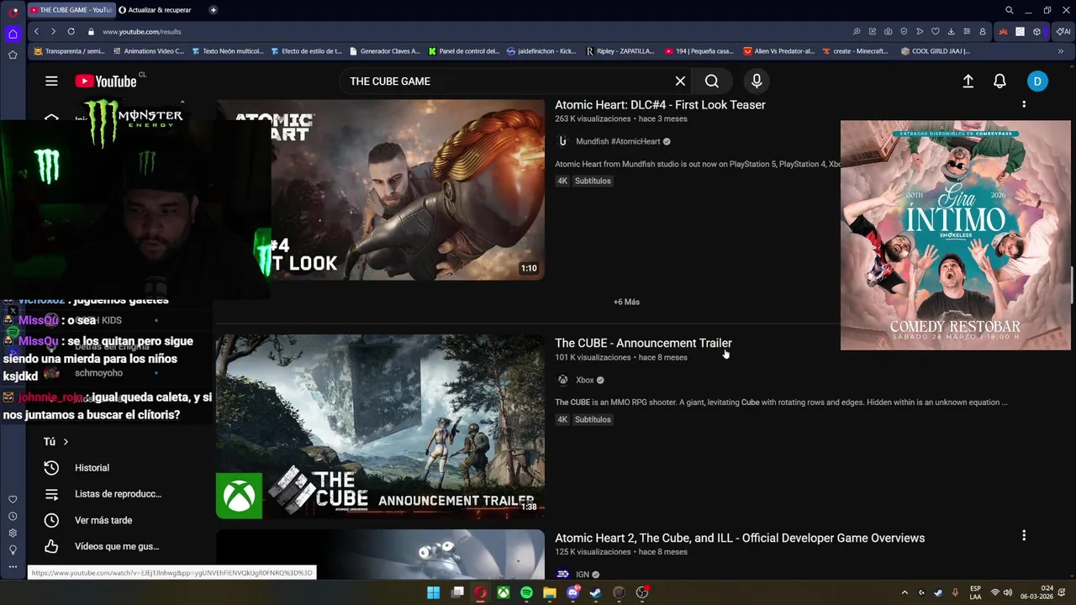Expand the Tú section chevron
Viewport: 1076px width, 605px height.
66,442
